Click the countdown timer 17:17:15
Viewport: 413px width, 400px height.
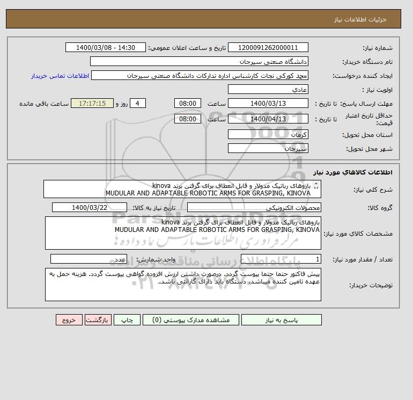[92, 104]
